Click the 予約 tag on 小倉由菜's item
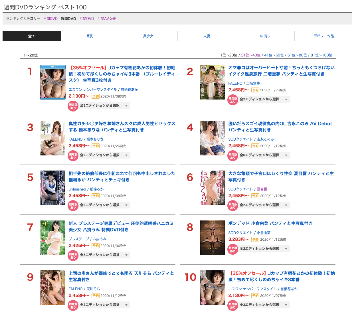Screen dimensions: 352x312 [x=255, y=240]
